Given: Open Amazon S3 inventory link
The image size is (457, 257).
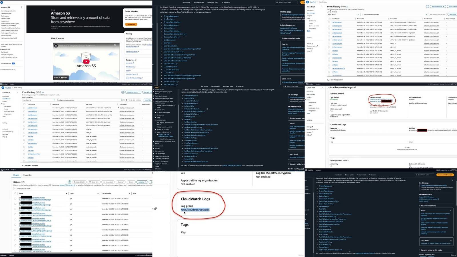Looking at the screenshot, I should pyautogui.click(x=67, y=185).
